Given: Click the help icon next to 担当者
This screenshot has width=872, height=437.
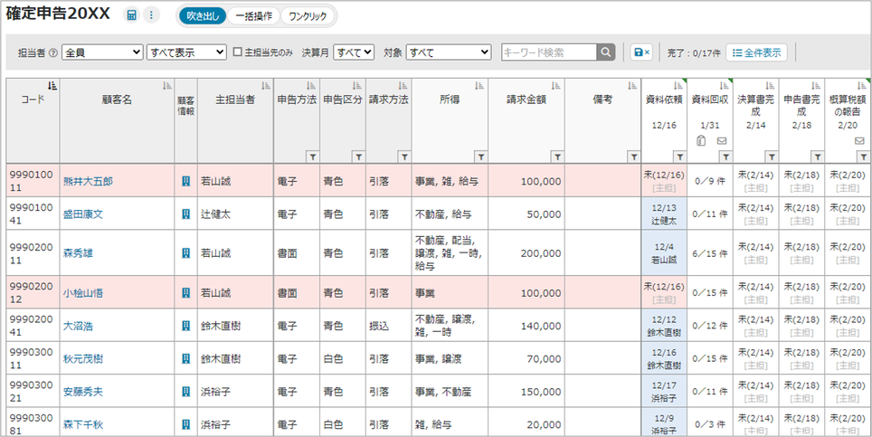Looking at the screenshot, I should pos(53,52).
